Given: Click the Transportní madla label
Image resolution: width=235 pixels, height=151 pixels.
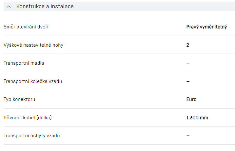Looking at the screenshot, I should (24, 63).
